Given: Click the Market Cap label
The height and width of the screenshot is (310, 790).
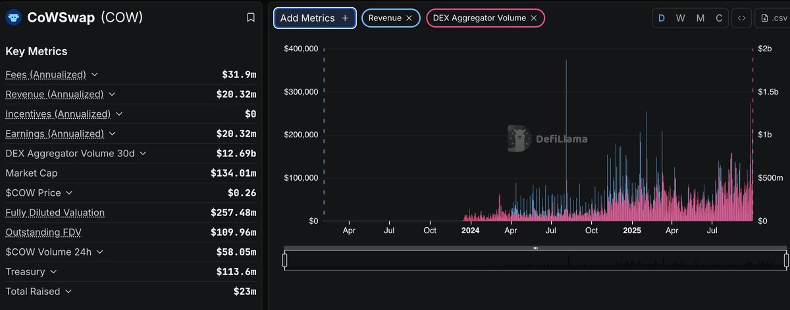Looking at the screenshot, I should tap(31, 173).
